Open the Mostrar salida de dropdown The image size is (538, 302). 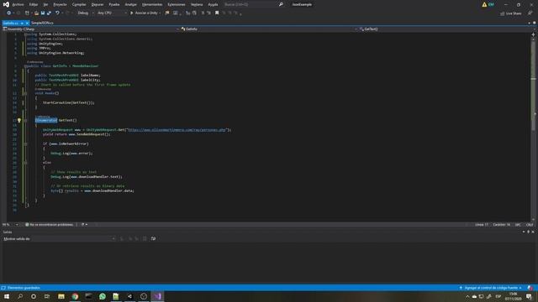pyautogui.click(x=74, y=238)
